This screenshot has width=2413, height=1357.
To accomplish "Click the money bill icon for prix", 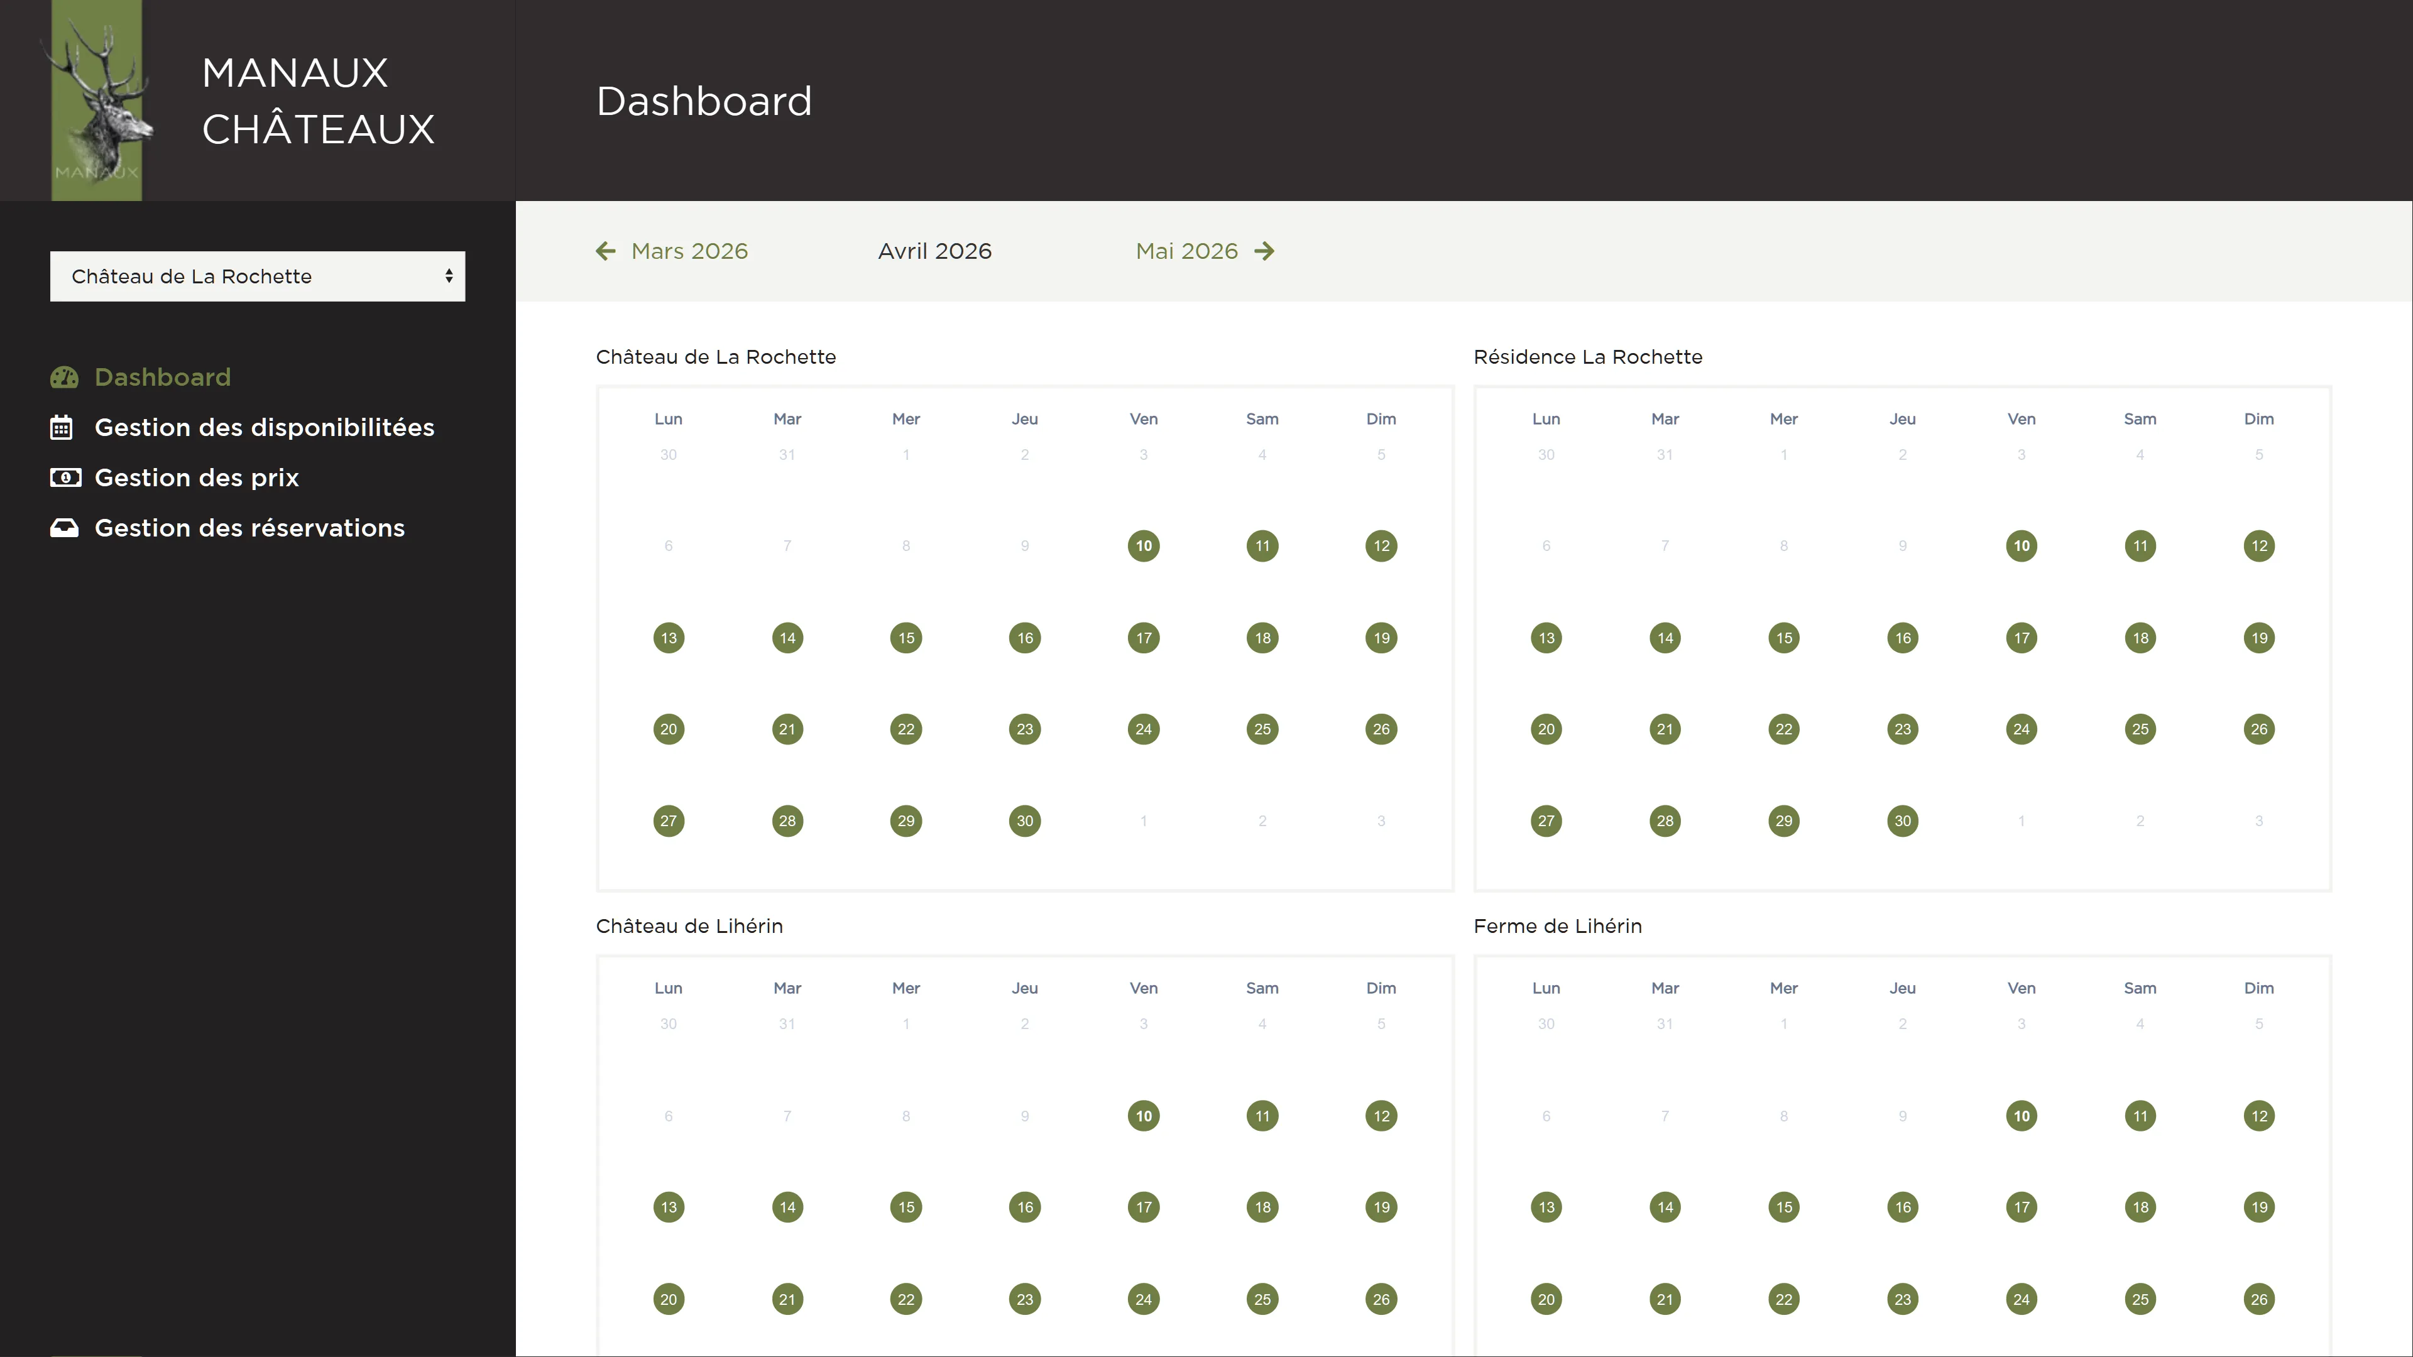I will 65,477.
